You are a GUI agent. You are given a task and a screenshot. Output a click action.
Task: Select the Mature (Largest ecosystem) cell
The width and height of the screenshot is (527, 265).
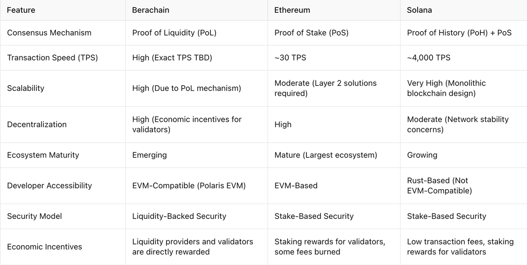(325, 155)
